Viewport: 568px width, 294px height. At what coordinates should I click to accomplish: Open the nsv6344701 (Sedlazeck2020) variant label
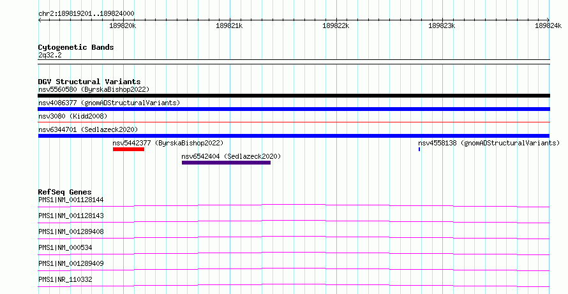[88, 129]
